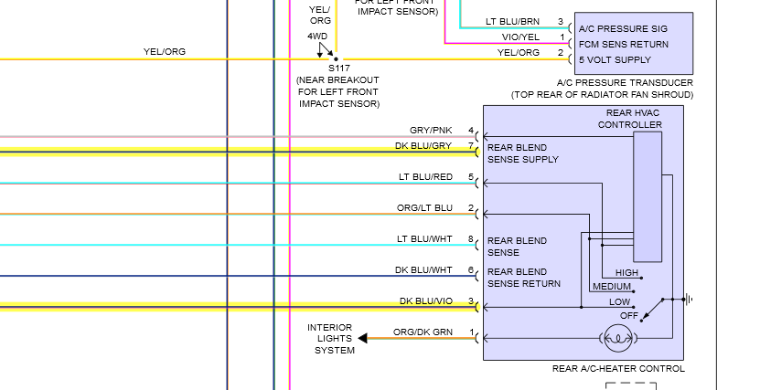Click the black arrow pointing to Interior Lights System
Viewport: 760px width, 390px height.
[x=362, y=338]
